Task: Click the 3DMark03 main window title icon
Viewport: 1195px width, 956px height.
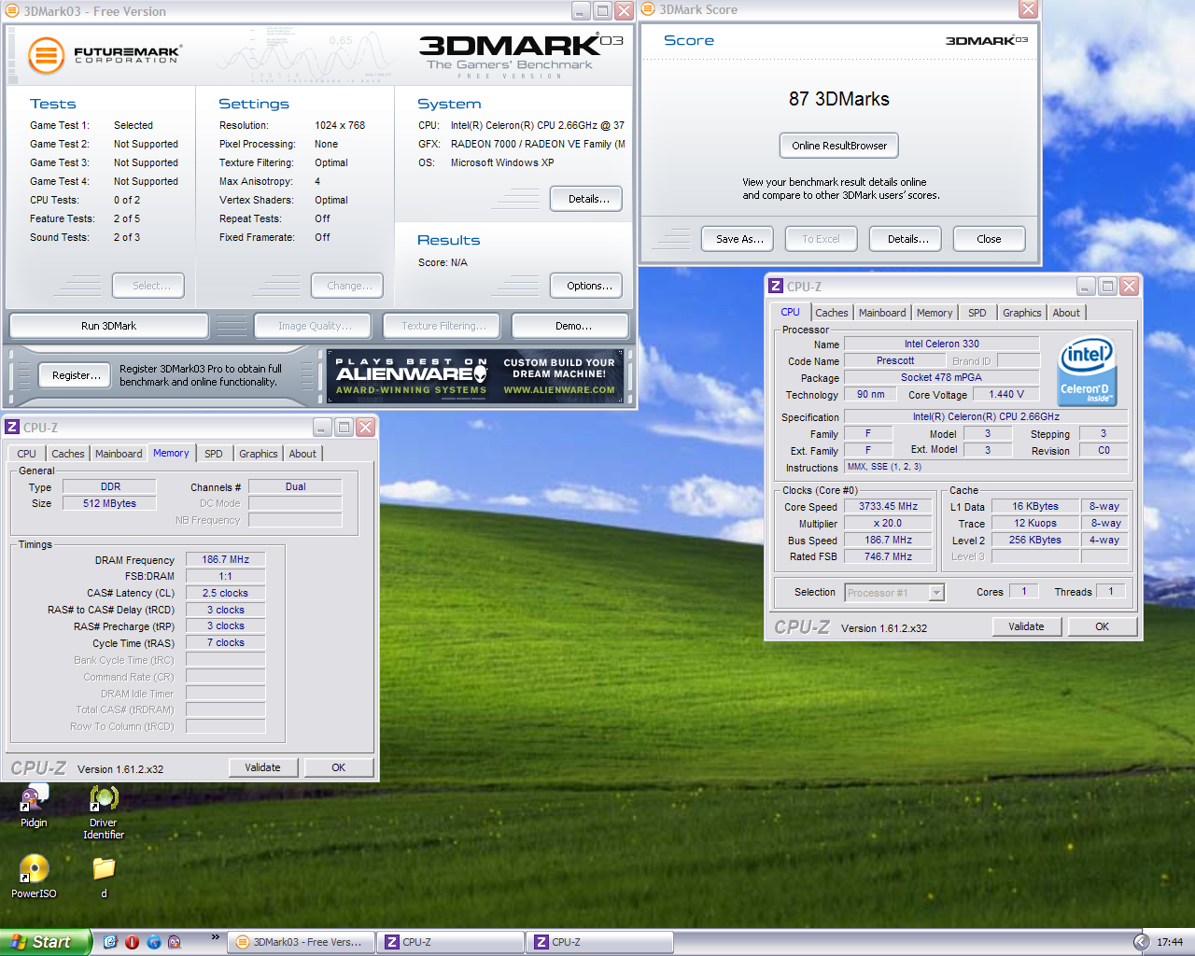Action: (x=12, y=11)
